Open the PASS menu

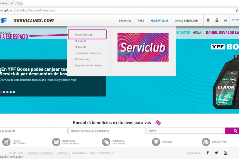pyautogui.click(x=141, y=21)
